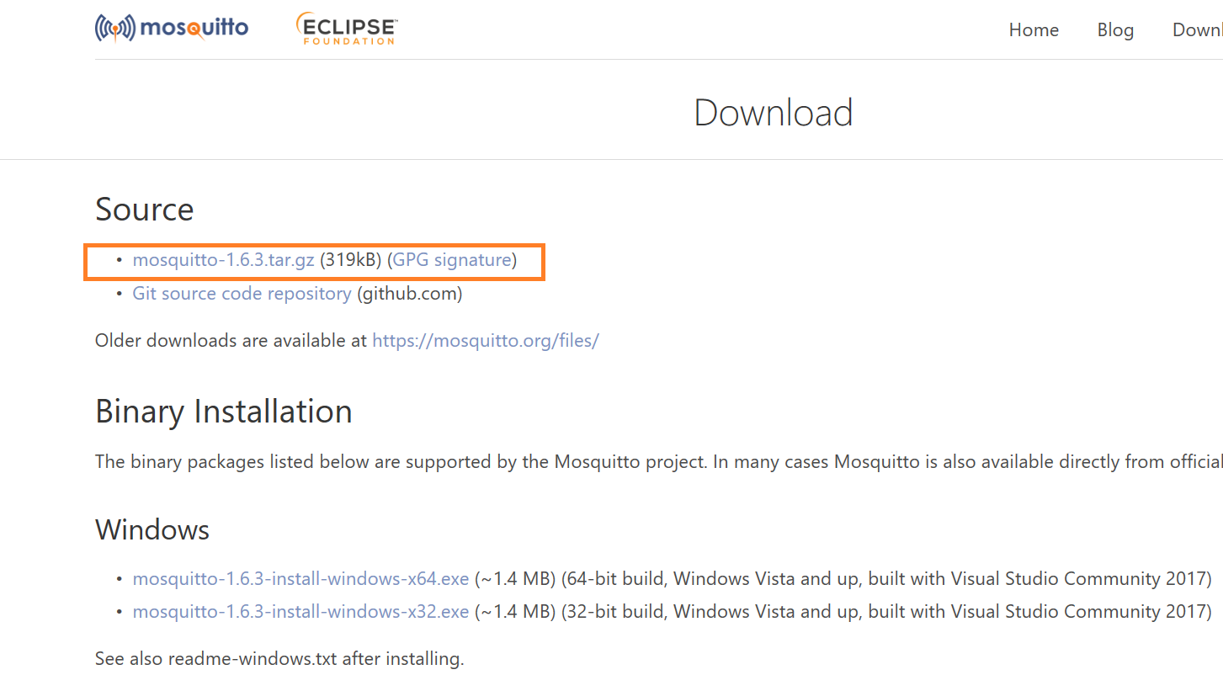Click the mosquitto wordmark text in header
The image size is (1223, 691).
pyautogui.click(x=194, y=29)
